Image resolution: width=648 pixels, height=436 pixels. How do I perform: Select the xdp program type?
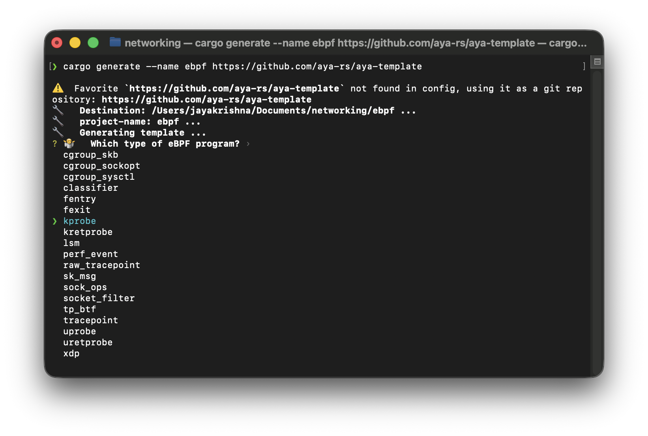tap(71, 353)
